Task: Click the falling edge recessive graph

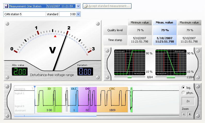Action: (x=171, y=62)
